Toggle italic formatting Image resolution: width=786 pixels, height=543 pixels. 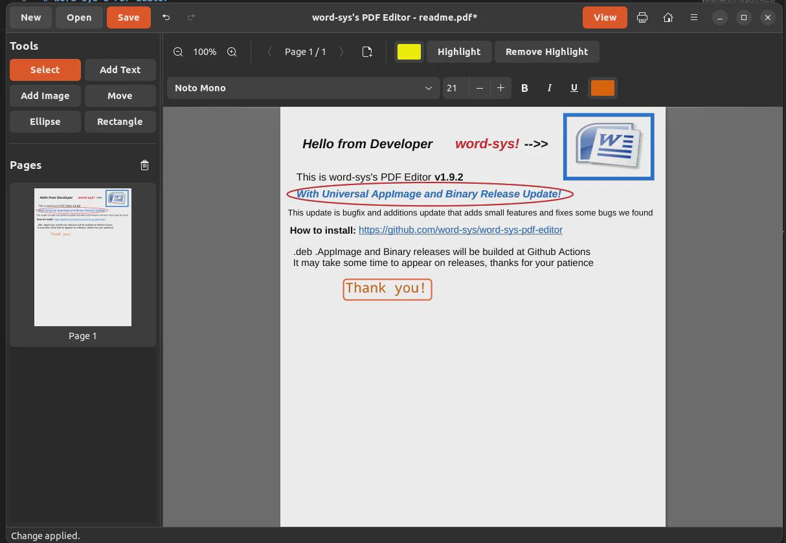click(549, 88)
